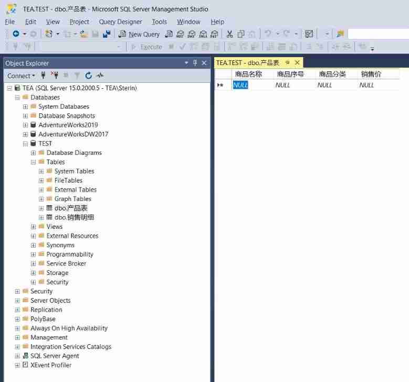The image size is (409, 382).
Task: Select SQL Server Agent node
Action: [x=55, y=356]
